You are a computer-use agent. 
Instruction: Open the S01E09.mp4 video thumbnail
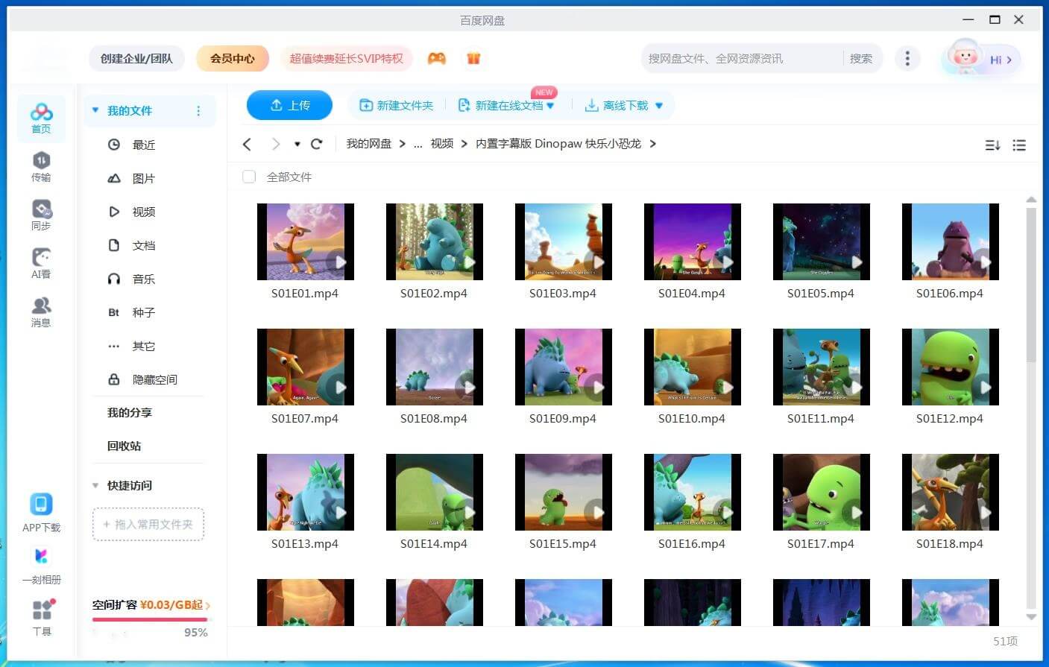tap(563, 367)
